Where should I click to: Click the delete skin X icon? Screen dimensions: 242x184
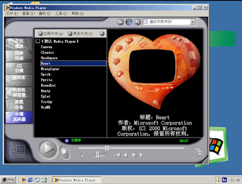(x=102, y=34)
